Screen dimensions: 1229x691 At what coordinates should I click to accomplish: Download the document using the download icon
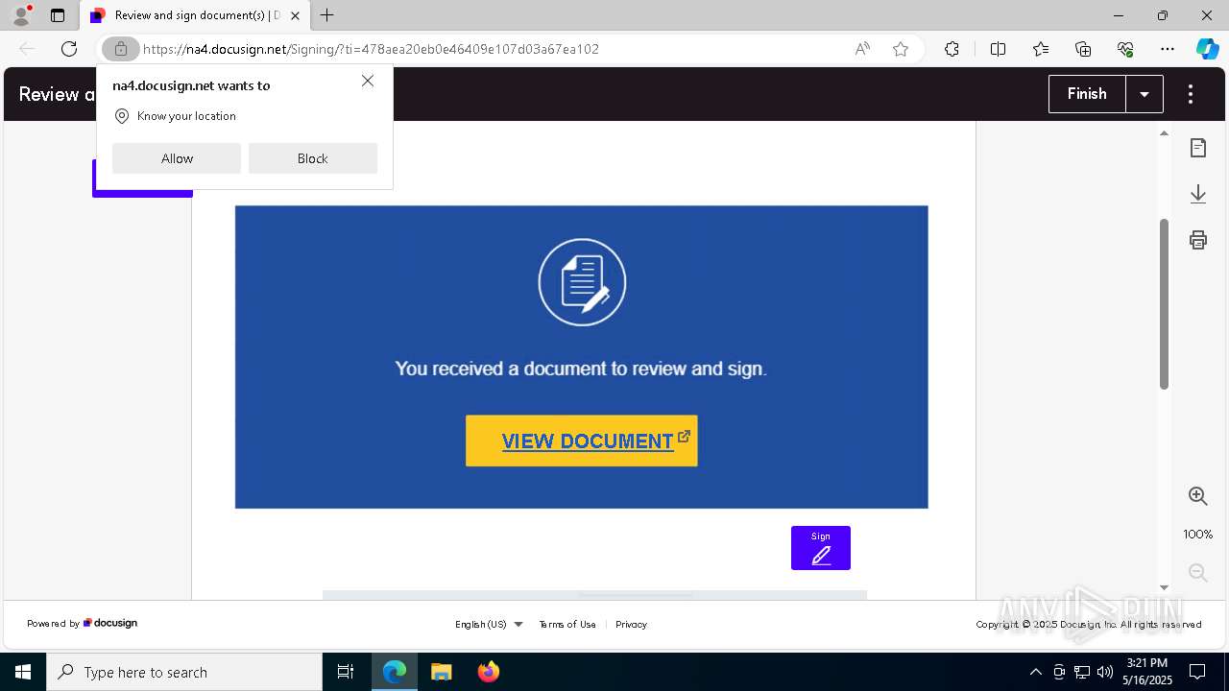(1197, 194)
